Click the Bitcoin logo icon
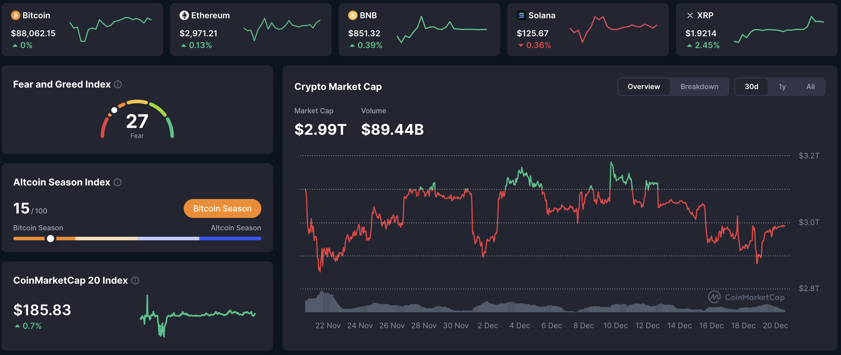Viewport: 841px width, 355px height. 15,15
